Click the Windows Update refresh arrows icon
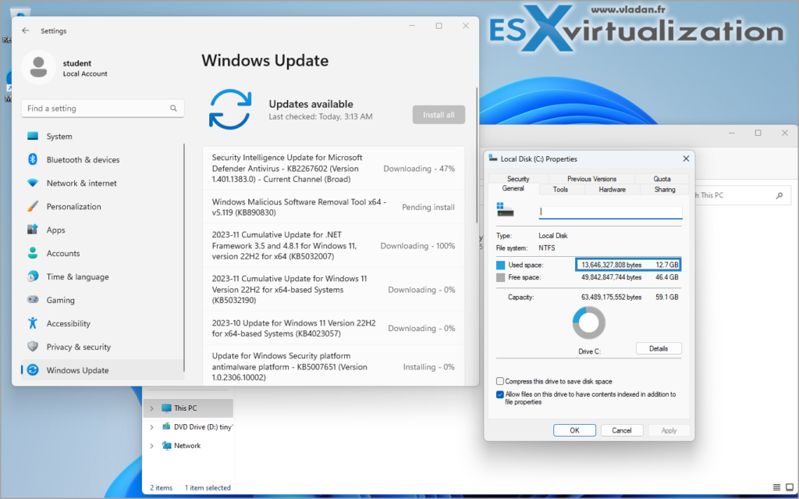The width and height of the screenshot is (799, 499). click(x=229, y=110)
